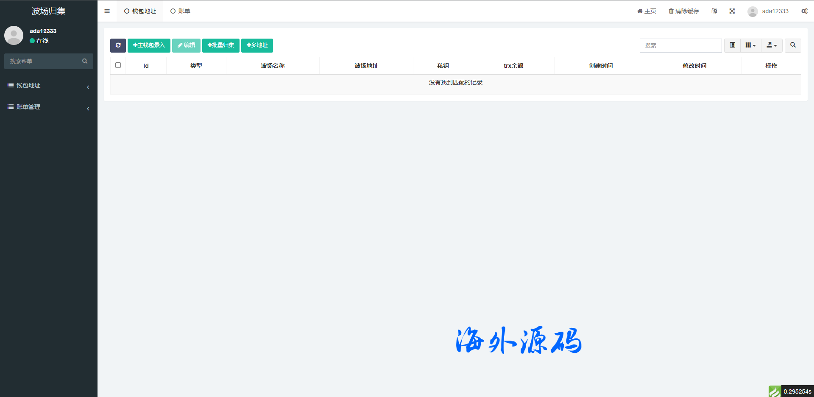
Task: Toggle the select-all checkbox in table header
Action: [x=118, y=65]
